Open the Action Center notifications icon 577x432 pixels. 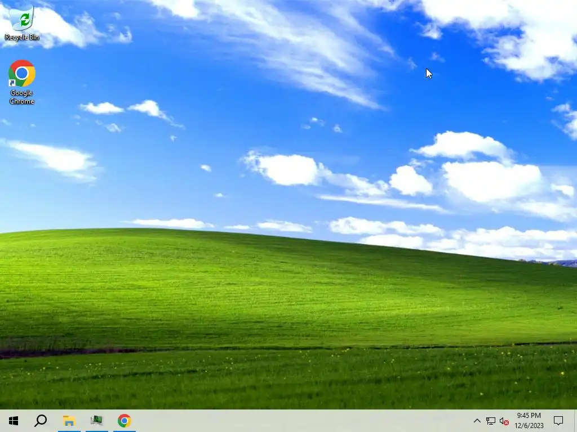click(558, 421)
